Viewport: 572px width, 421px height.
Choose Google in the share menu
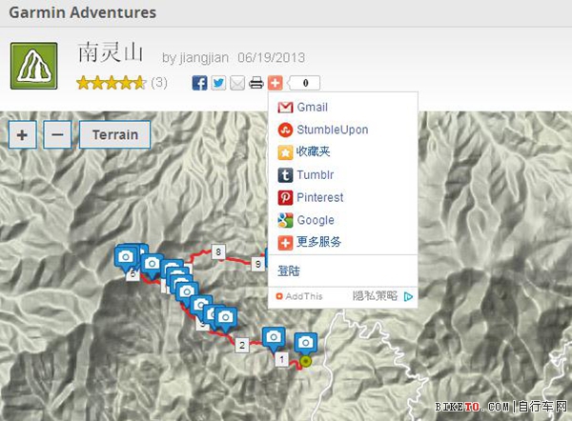316,220
